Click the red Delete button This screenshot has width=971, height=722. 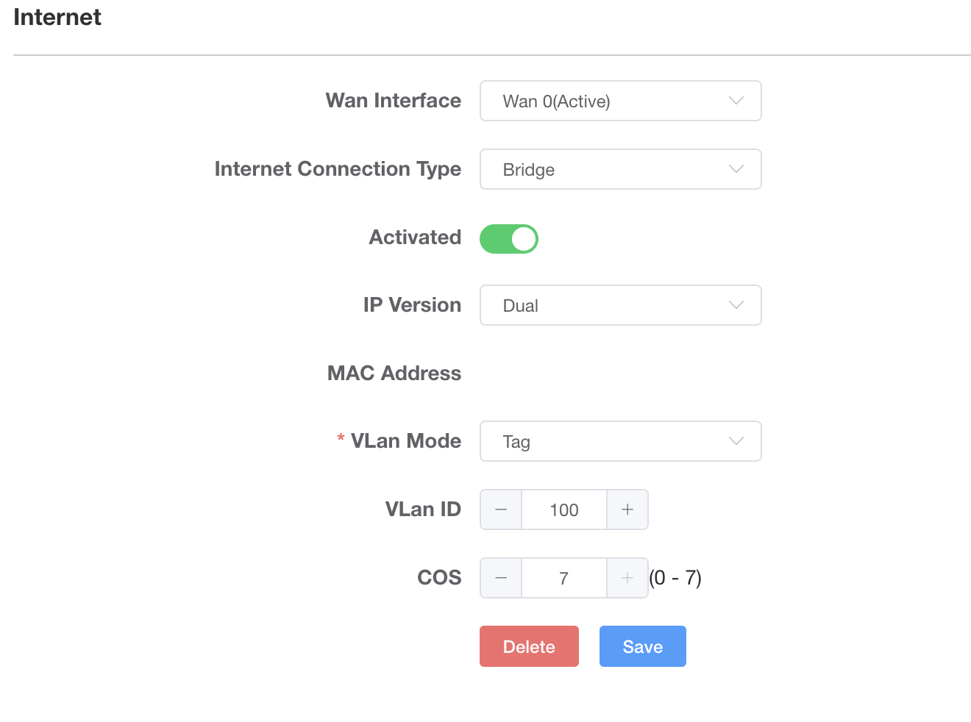coord(529,646)
